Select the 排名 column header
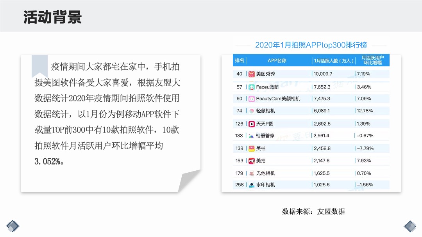Screen dimensions: 422x237 (x=240, y=60)
